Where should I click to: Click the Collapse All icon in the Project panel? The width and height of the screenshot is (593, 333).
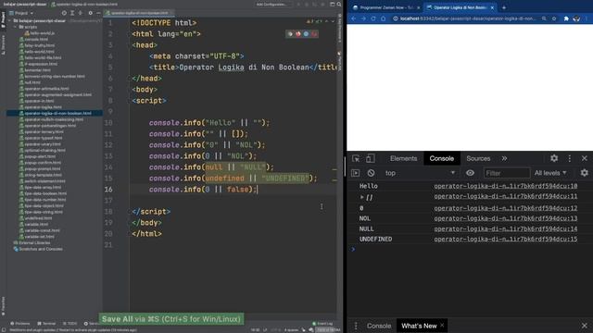tap(81, 13)
